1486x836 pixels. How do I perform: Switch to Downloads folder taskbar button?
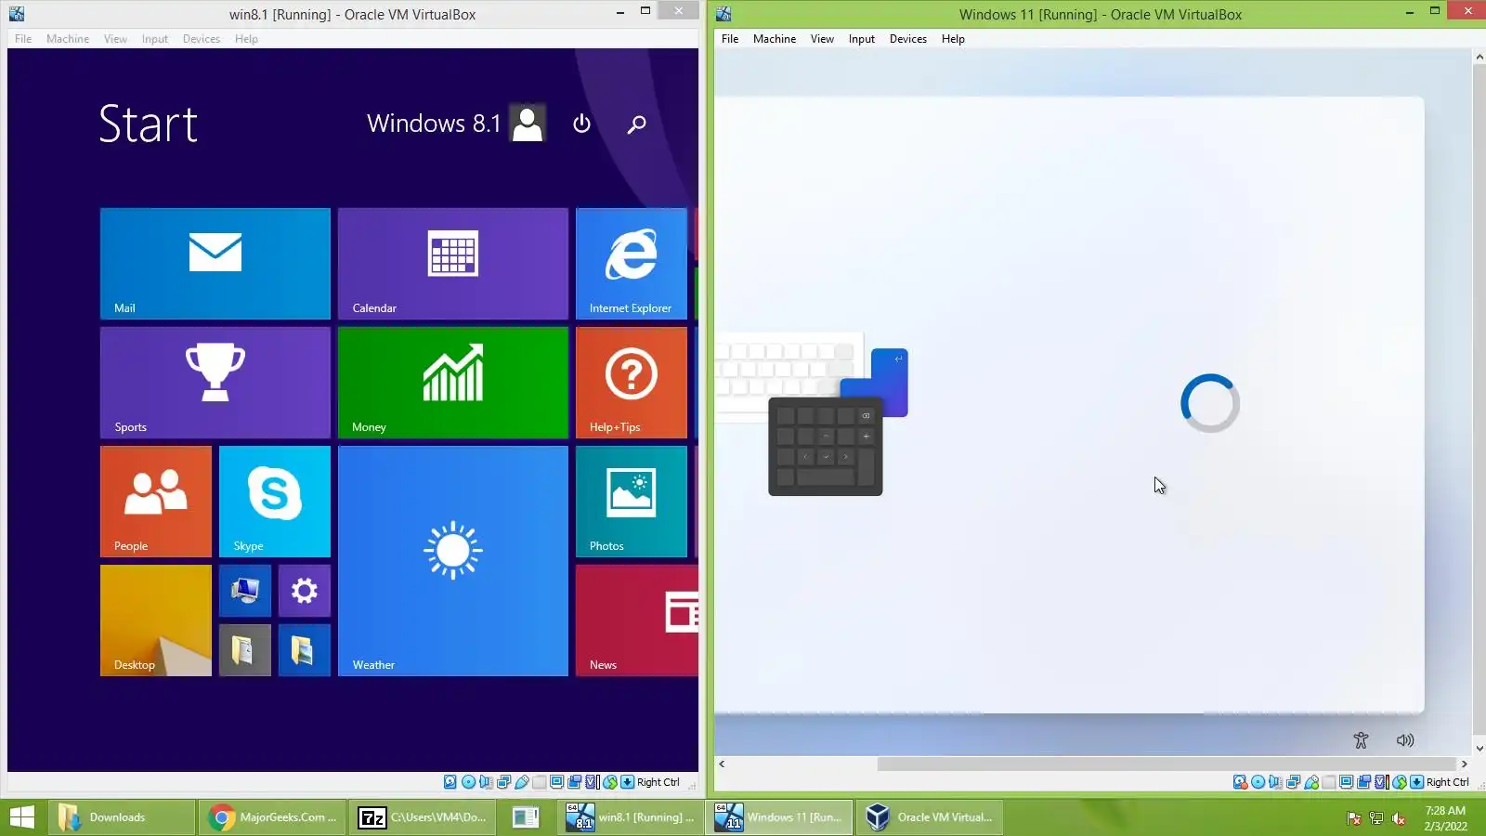[122, 817]
